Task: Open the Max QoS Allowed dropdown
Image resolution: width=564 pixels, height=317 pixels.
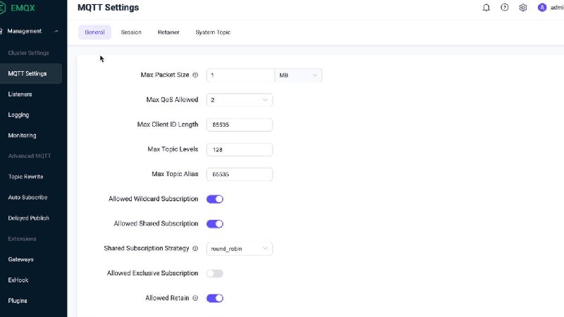Action: click(239, 100)
